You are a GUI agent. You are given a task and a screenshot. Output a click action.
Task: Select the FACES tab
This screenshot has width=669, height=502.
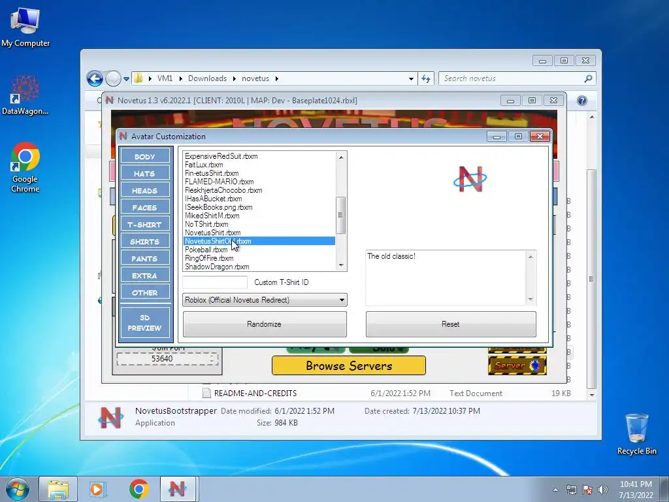(x=145, y=207)
